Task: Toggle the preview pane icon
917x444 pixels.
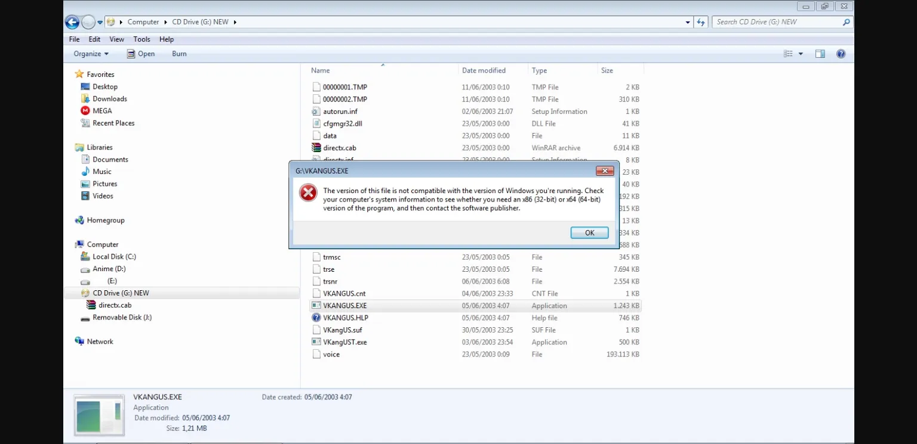Action: 820,54
